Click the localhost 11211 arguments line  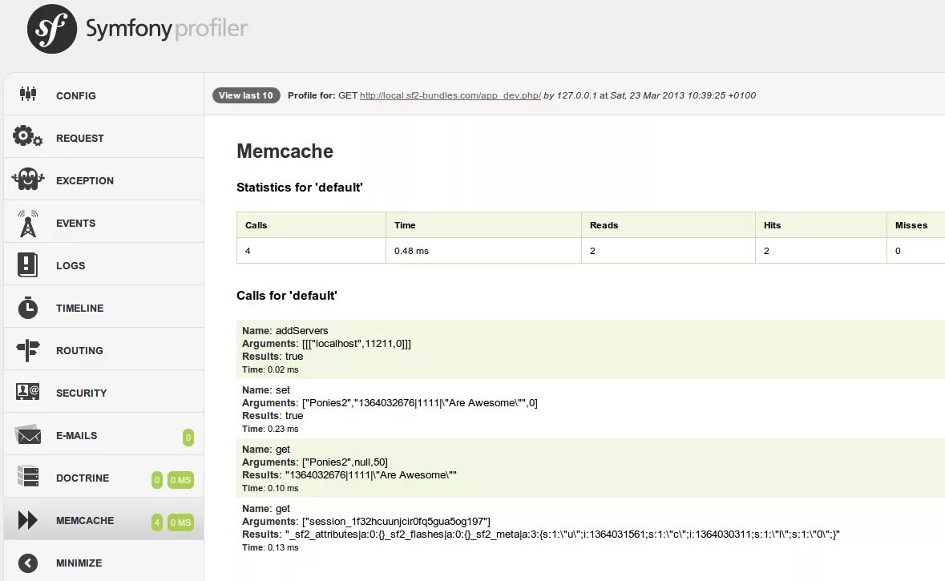coord(327,344)
